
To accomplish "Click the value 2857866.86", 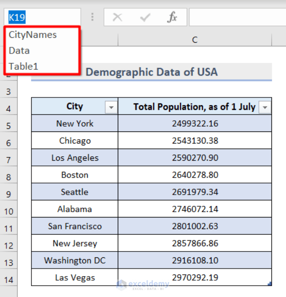I will [195, 243].
